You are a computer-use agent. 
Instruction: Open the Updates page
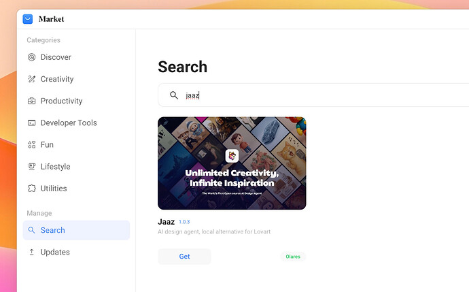point(55,252)
